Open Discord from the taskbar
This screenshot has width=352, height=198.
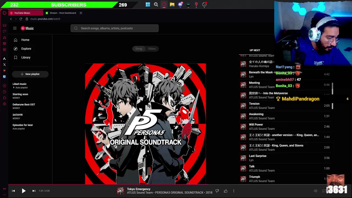180,4
